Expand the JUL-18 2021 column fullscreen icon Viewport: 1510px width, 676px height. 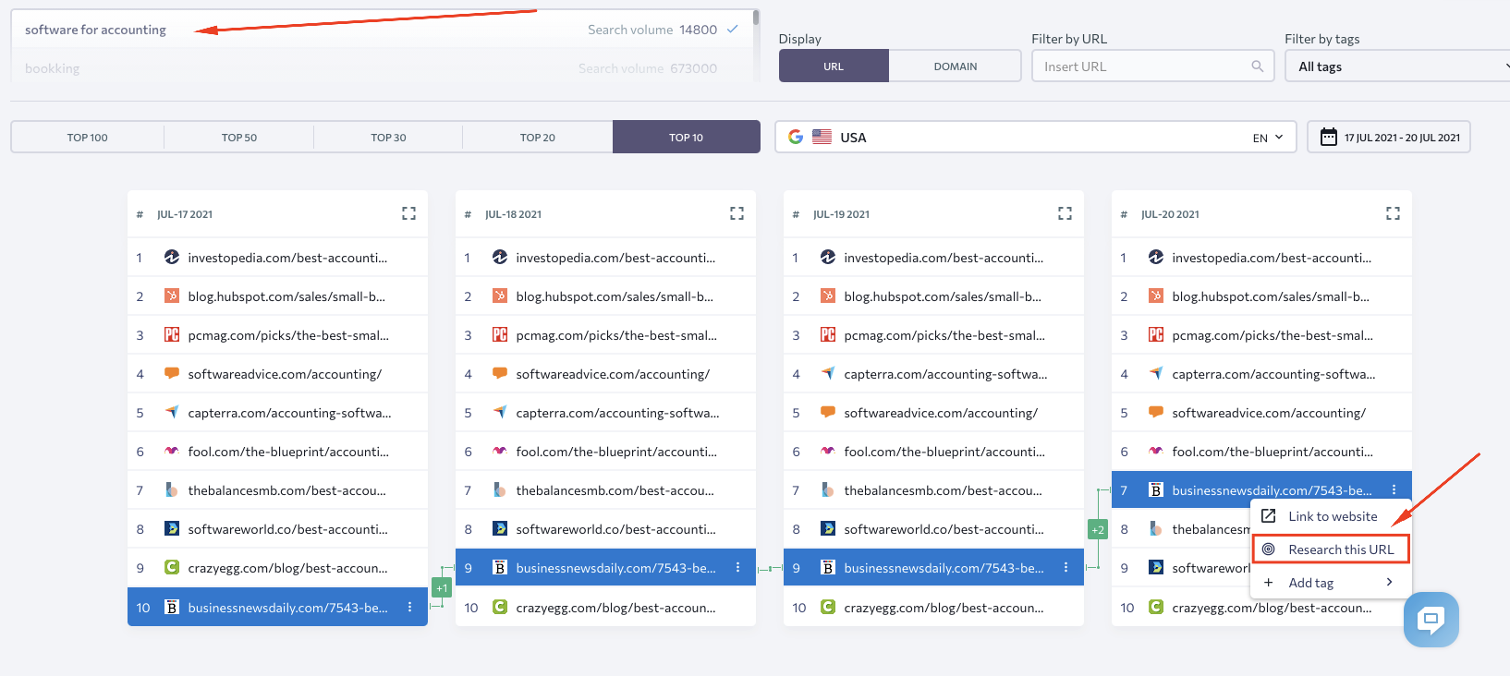[737, 213]
